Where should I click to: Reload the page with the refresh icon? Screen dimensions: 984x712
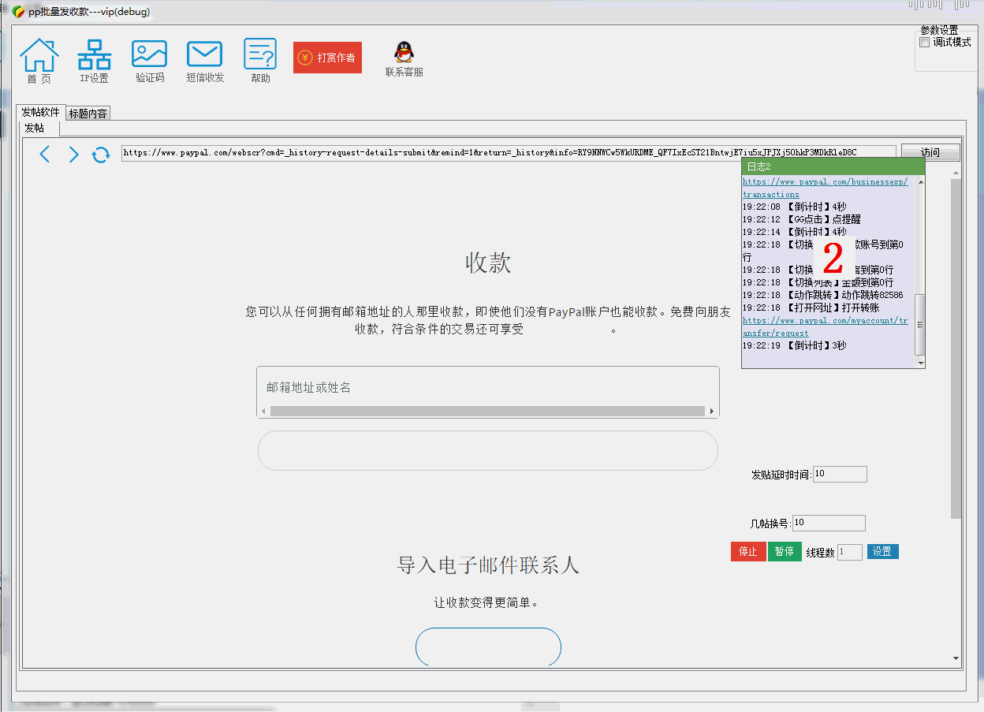(x=101, y=155)
